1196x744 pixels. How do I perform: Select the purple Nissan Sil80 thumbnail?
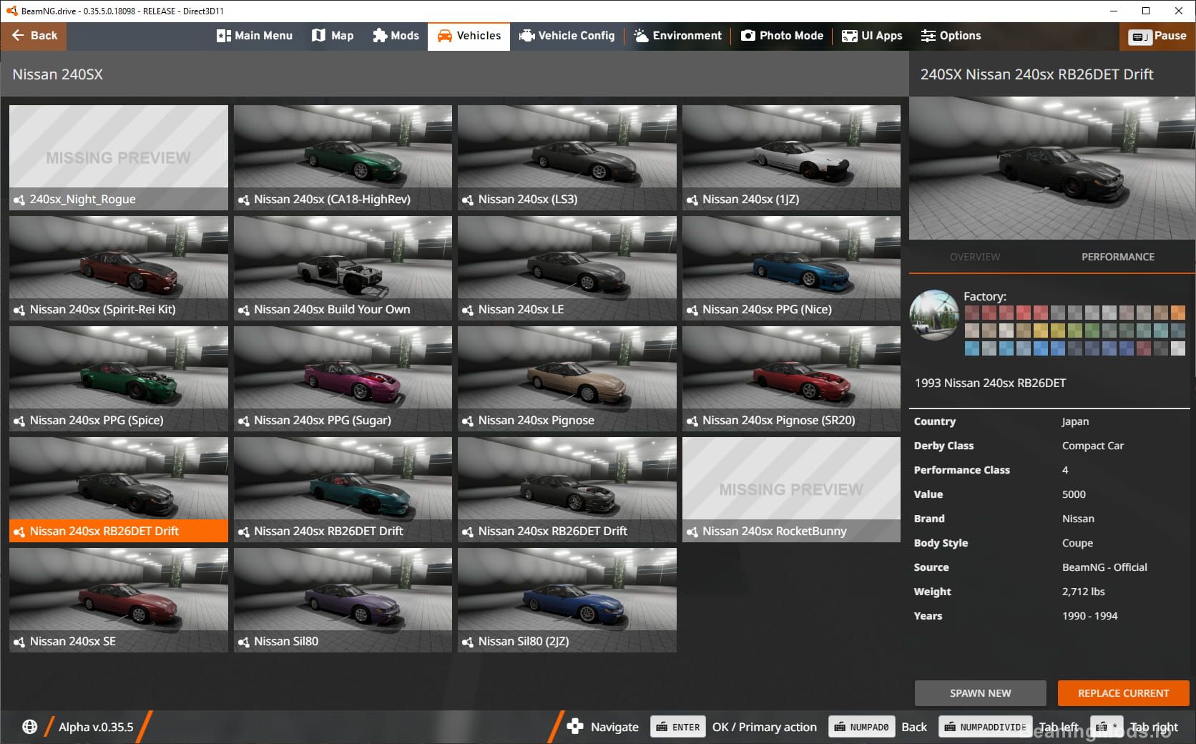pos(343,600)
